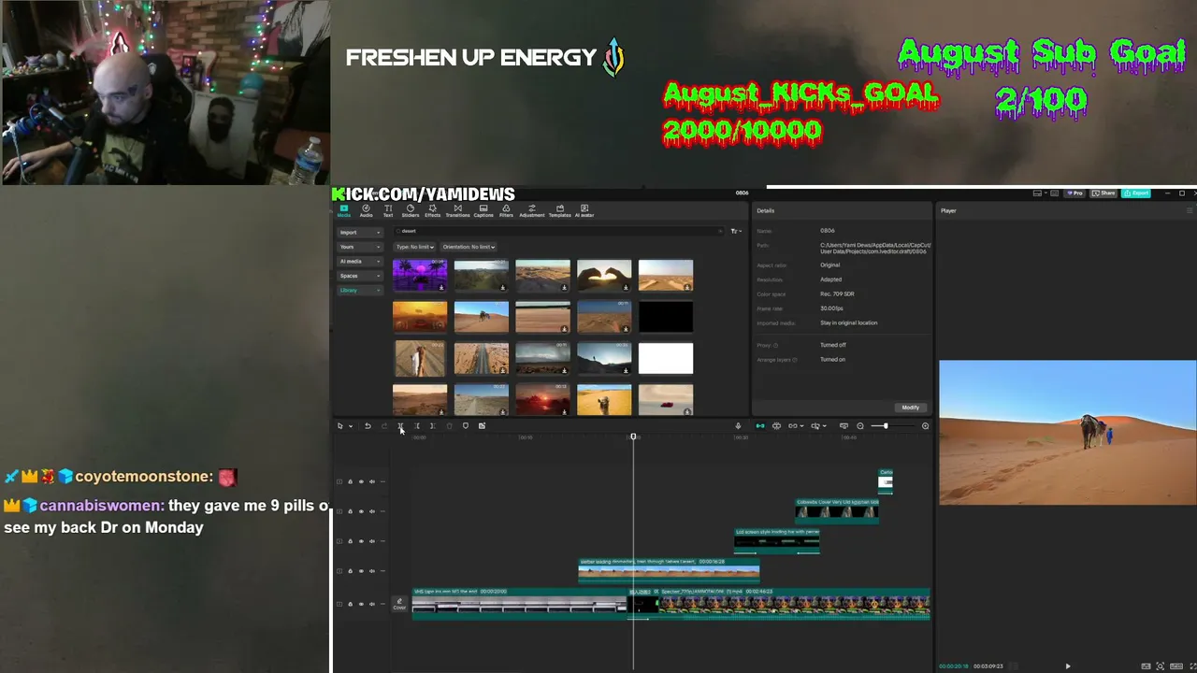Lock the Lcd screen overlay track
This screenshot has height=673, width=1197.
[351, 541]
